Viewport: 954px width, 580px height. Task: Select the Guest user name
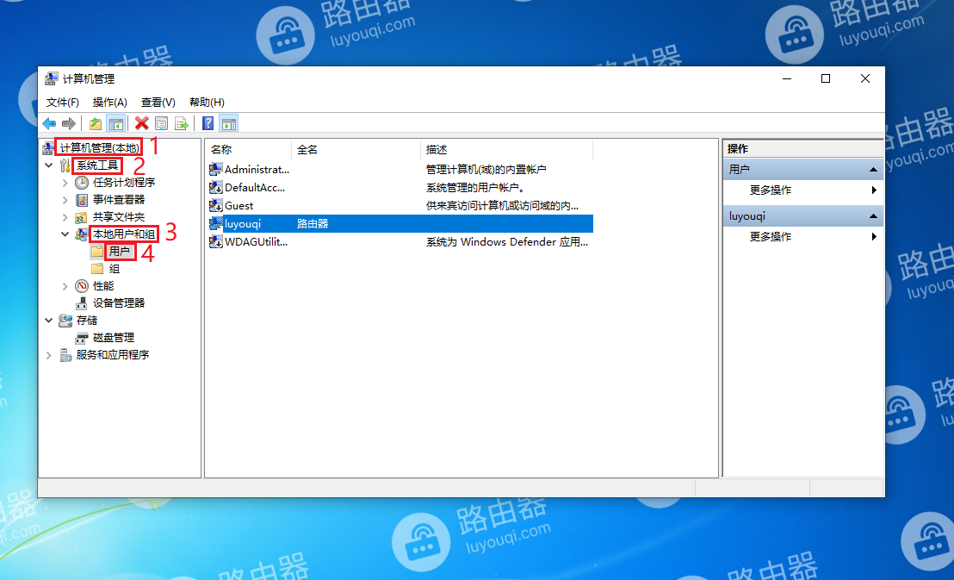239,205
